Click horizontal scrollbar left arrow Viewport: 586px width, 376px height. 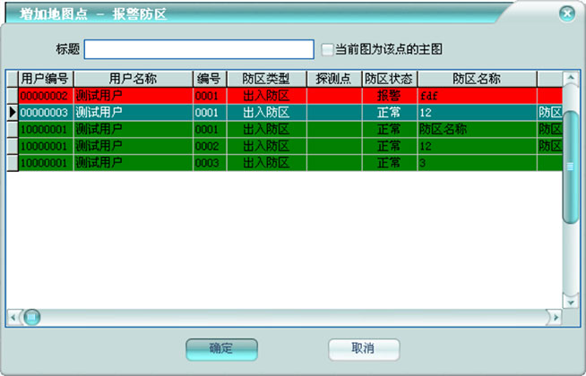tap(13, 317)
